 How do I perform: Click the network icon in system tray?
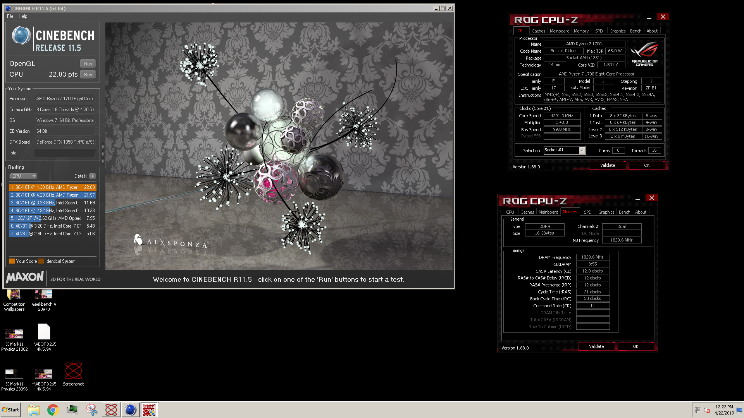point(697,410)
